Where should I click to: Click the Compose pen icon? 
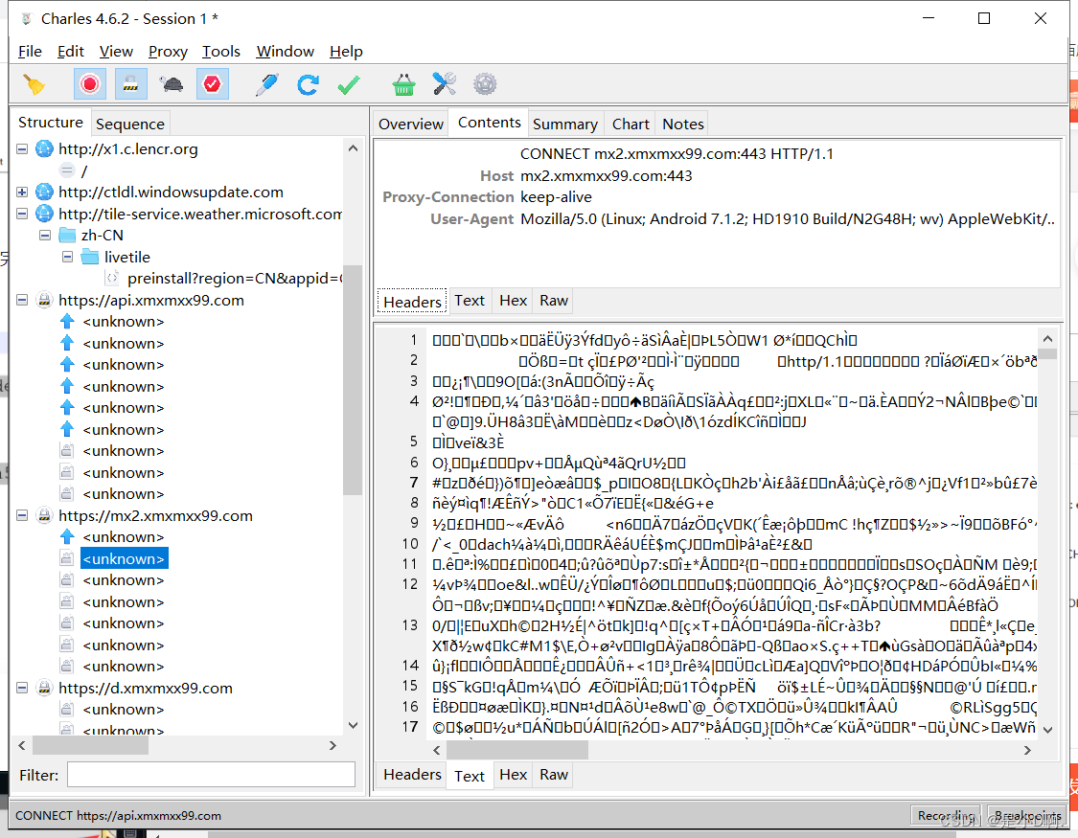266,84
